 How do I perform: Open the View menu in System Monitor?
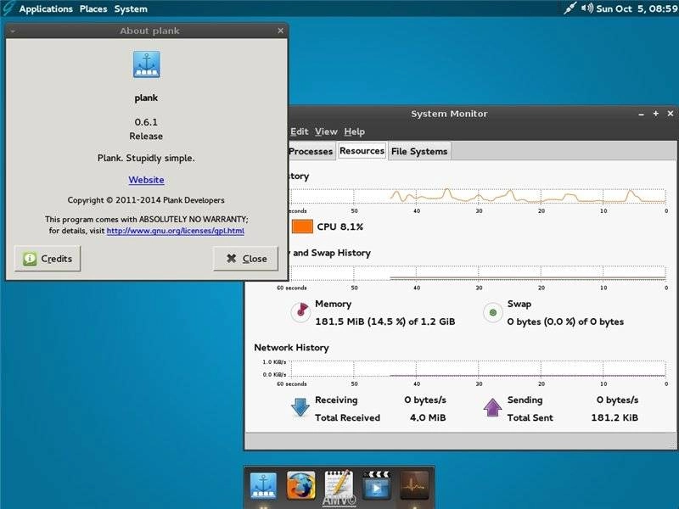[326, 131]
